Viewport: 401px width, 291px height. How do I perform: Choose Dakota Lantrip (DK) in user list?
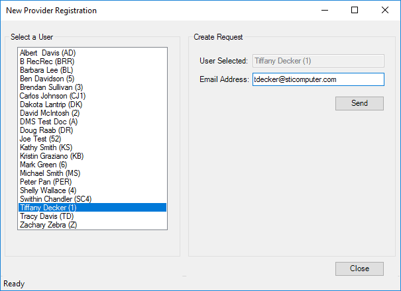[92, 104]
